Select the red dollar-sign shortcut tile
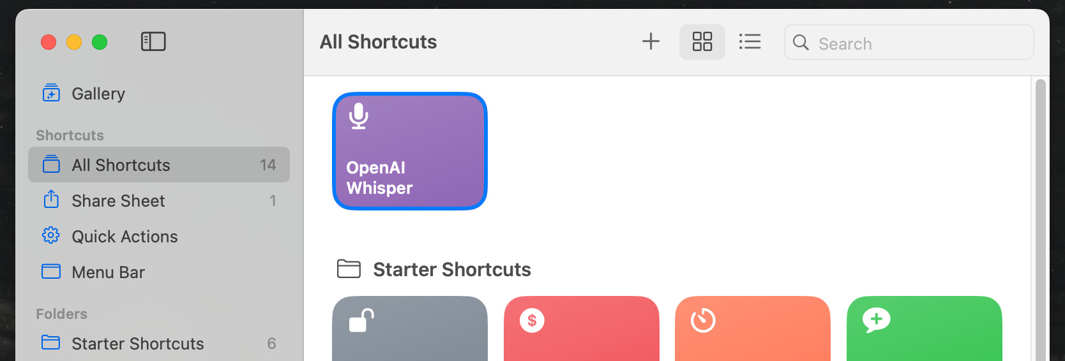1065x361 pixels. coord(581,328)
